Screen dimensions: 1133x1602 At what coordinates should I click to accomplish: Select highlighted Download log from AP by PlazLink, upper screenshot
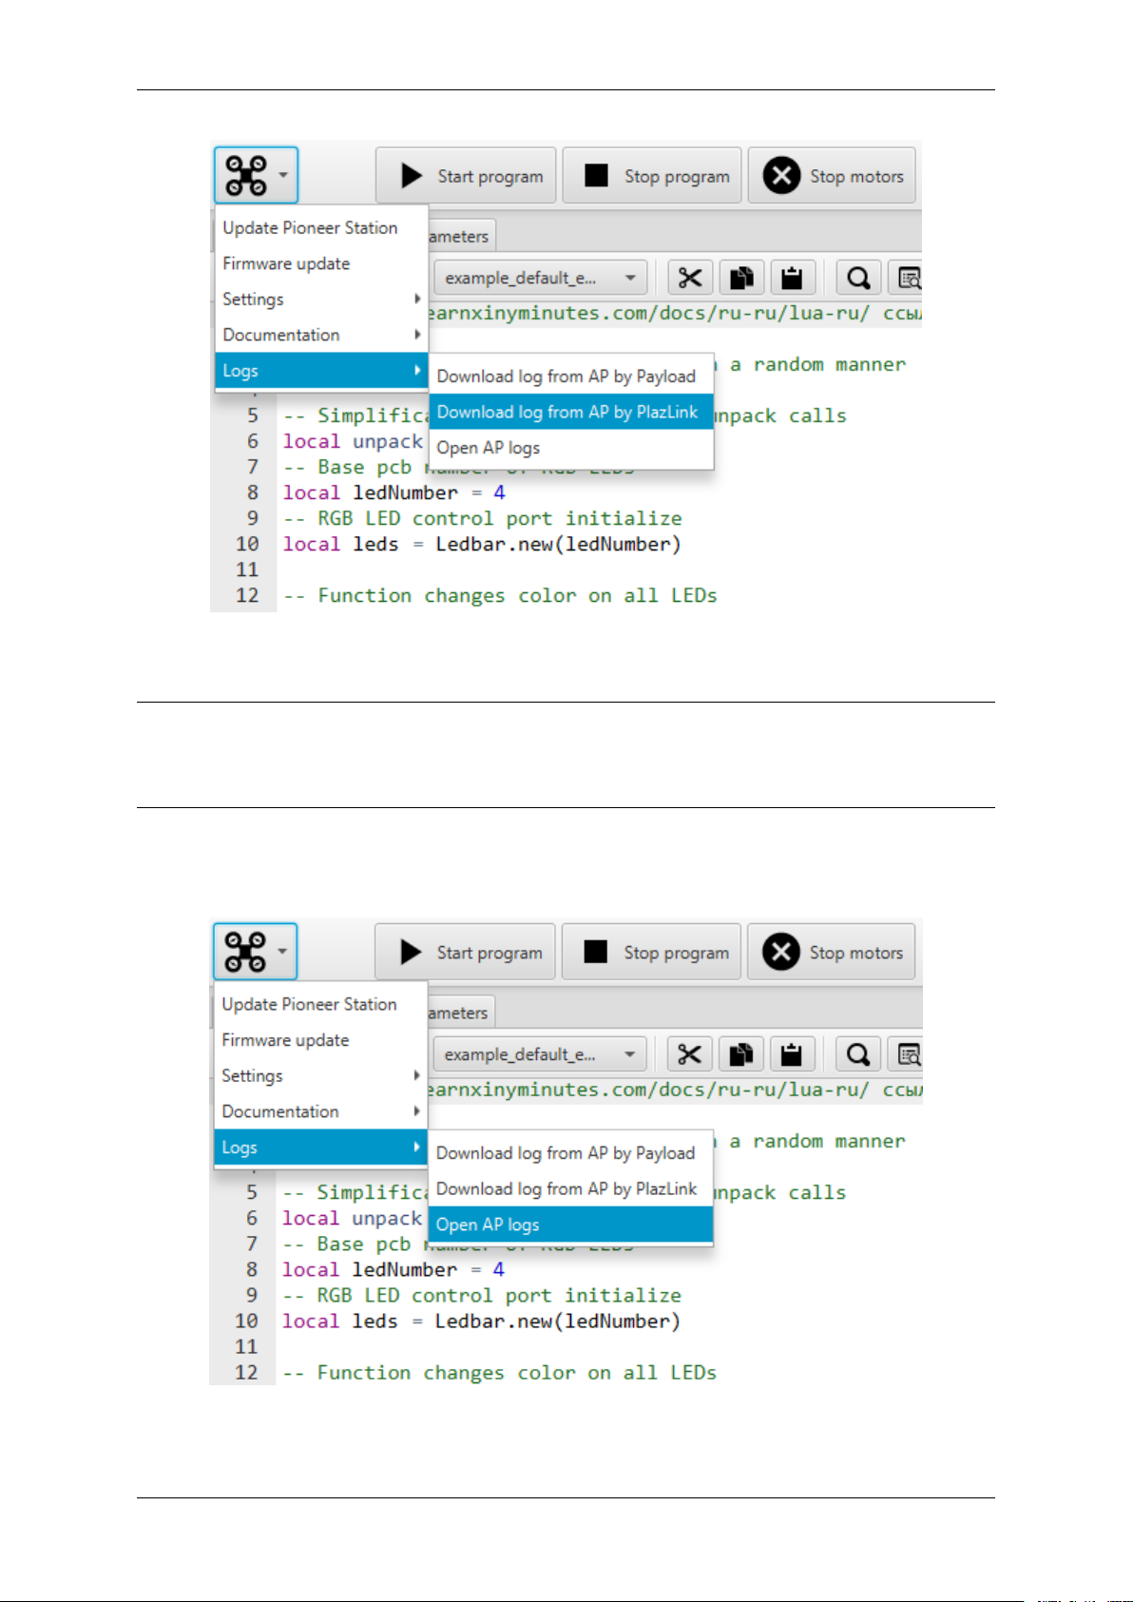tap(571, 412)
